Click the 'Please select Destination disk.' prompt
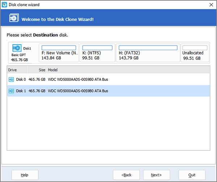This screenshot has width=217, height=182. [x=37, y=35]
